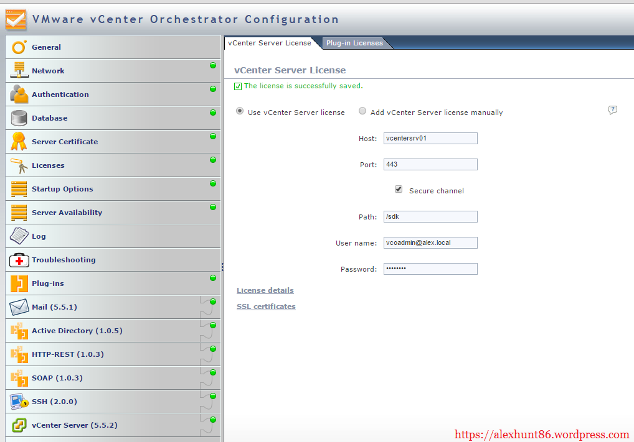Screen dimensions: 634x442
Task: Switch to the Plug-in Licenses tab
Action: click(x=354, y=43)
